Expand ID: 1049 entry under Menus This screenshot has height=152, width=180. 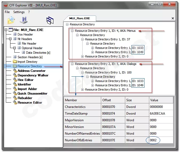tap(92, 52)
